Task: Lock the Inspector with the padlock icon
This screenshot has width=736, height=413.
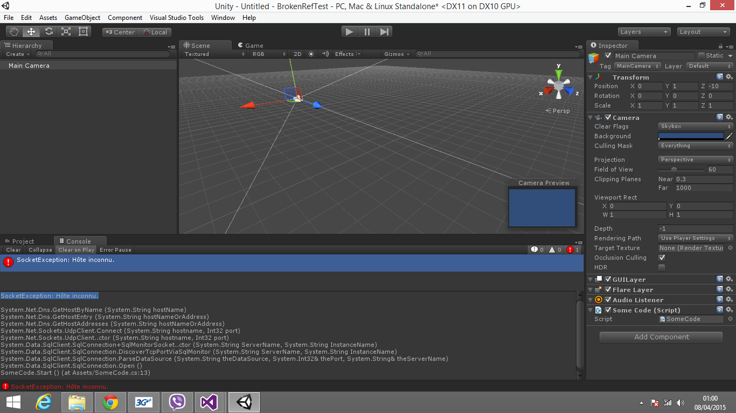Action: pos(720,46)
